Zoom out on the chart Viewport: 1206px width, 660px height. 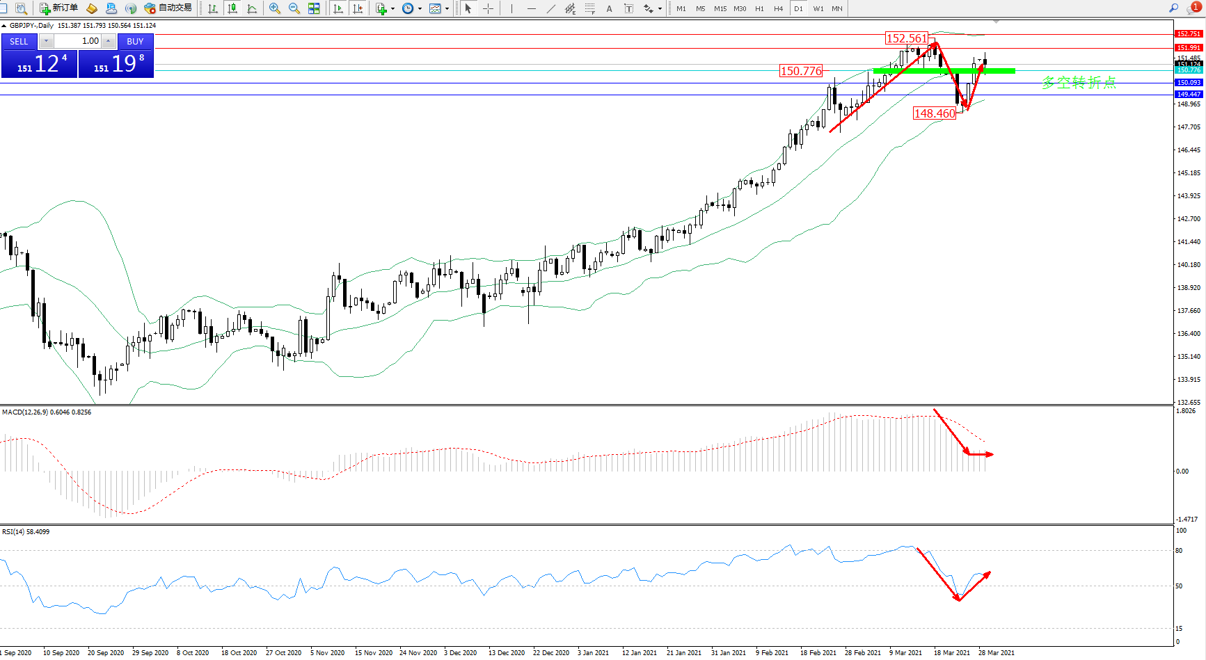(294, 8)
